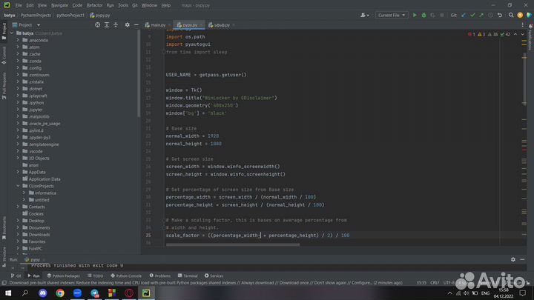This screenshot has width=534, height=300.
Task: Run the current file with green play button
Action: (x=415, y=15)
